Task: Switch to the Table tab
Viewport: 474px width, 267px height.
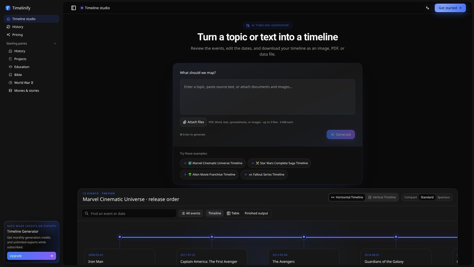Action: coord(233,213)
